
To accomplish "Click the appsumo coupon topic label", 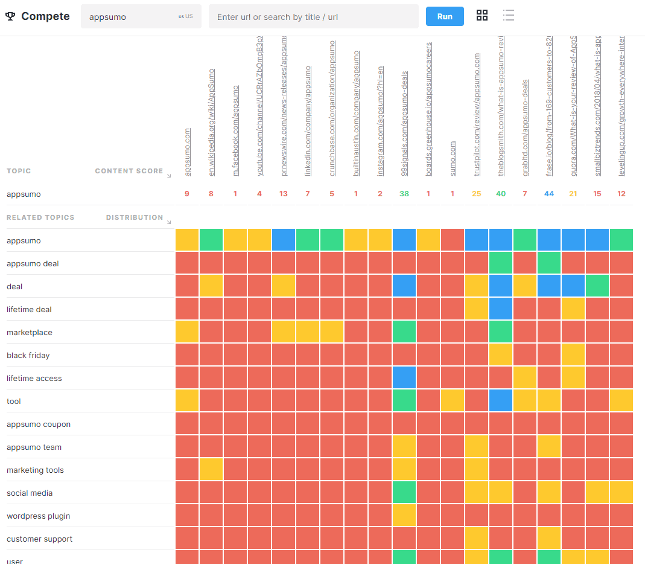I will 39,424.
